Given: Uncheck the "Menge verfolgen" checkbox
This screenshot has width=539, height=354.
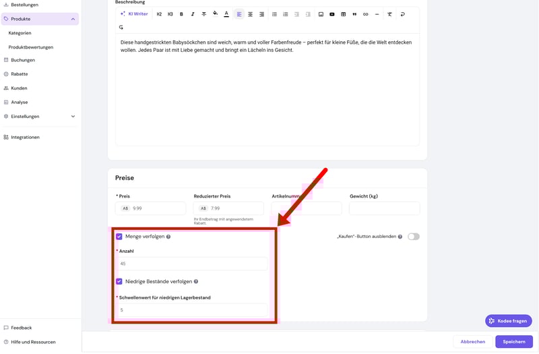Looking at the screenshot, I should pyautogui.click(x=119, y=237).
